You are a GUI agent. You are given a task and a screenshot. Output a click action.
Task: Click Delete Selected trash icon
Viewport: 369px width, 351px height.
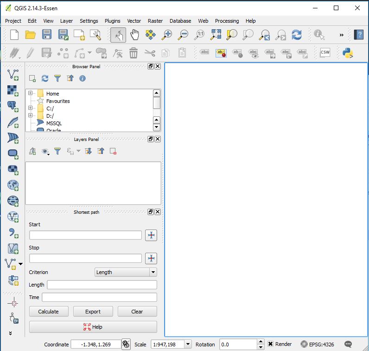tap(133, 53)
